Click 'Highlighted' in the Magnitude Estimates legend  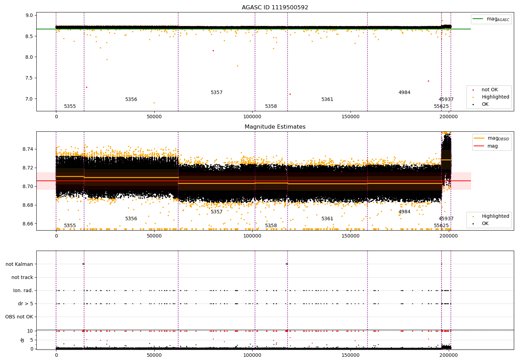[495, 216]
